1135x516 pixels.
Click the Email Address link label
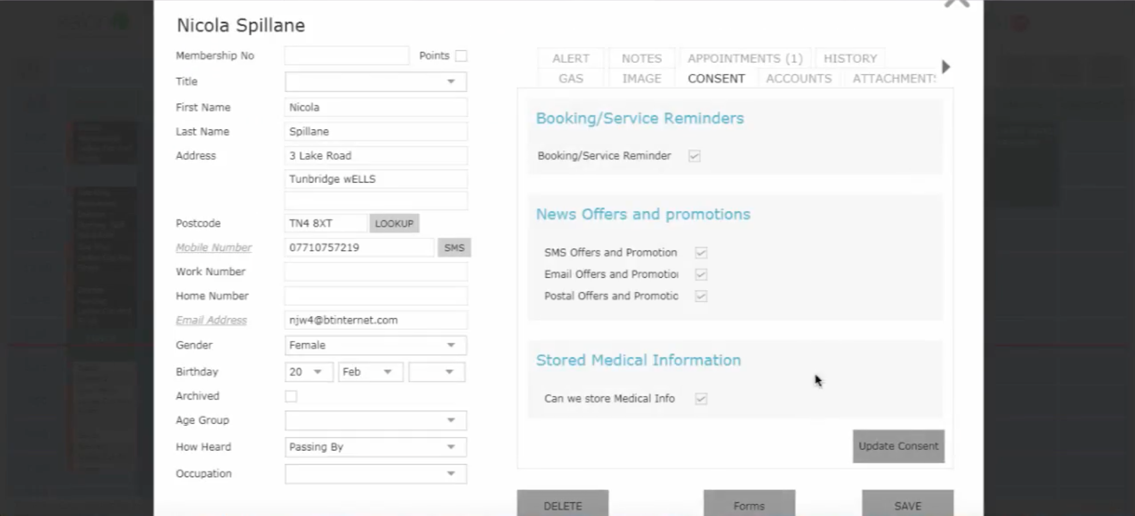click(211, 320)
